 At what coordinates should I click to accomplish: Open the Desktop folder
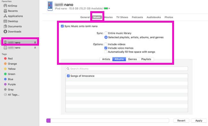point(11,21)
